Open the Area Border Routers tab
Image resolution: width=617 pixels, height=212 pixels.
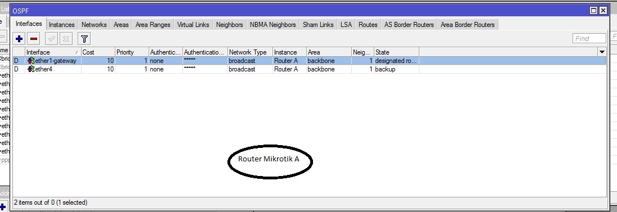point(467,25)
